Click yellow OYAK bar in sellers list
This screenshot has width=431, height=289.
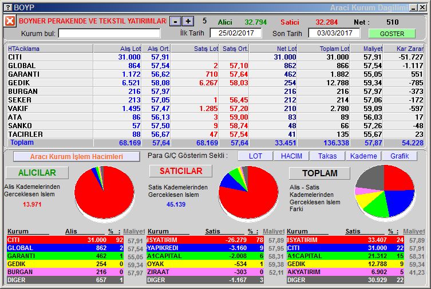point(205,264)
